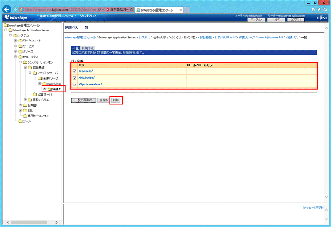This screenshot has width=331, height=227.
Task: Uncheck the /Systemwalker/ path checkbox
Action: pyautogui.click(x=75, y=85)
